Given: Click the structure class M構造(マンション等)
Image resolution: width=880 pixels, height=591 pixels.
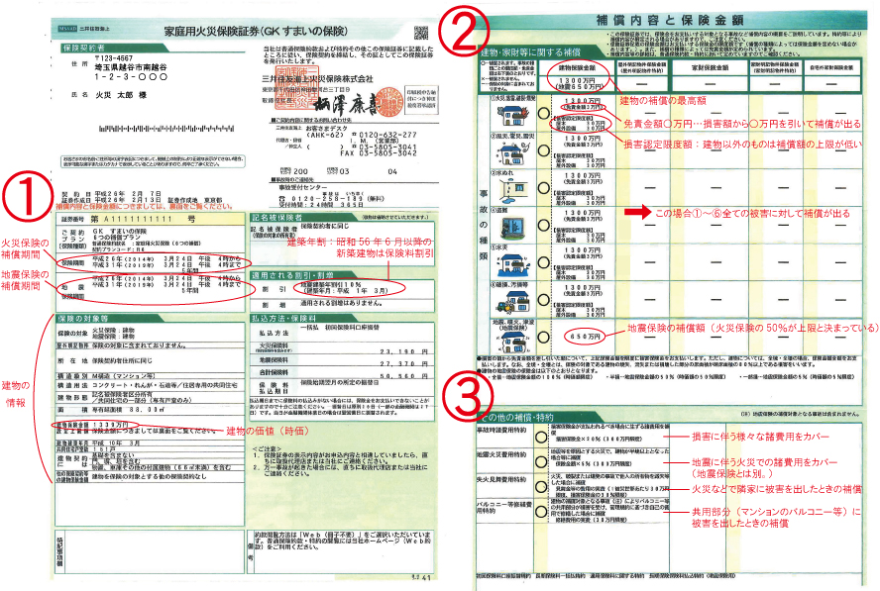Looking at the screenshot, I should pos(124,375).
